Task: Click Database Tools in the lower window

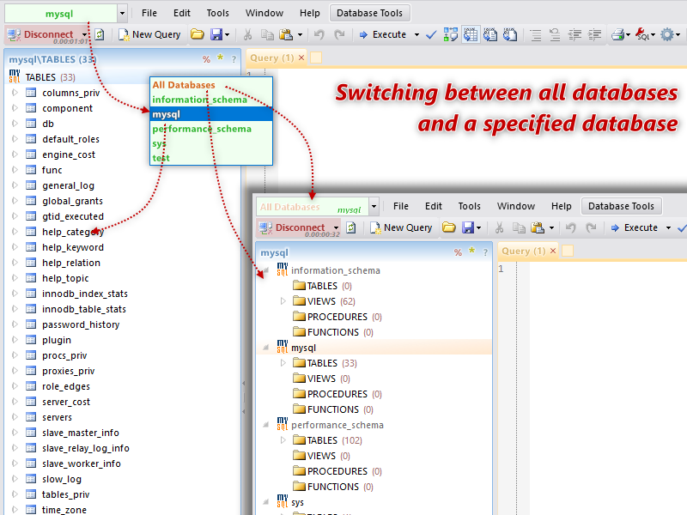Action: [621, 206]
